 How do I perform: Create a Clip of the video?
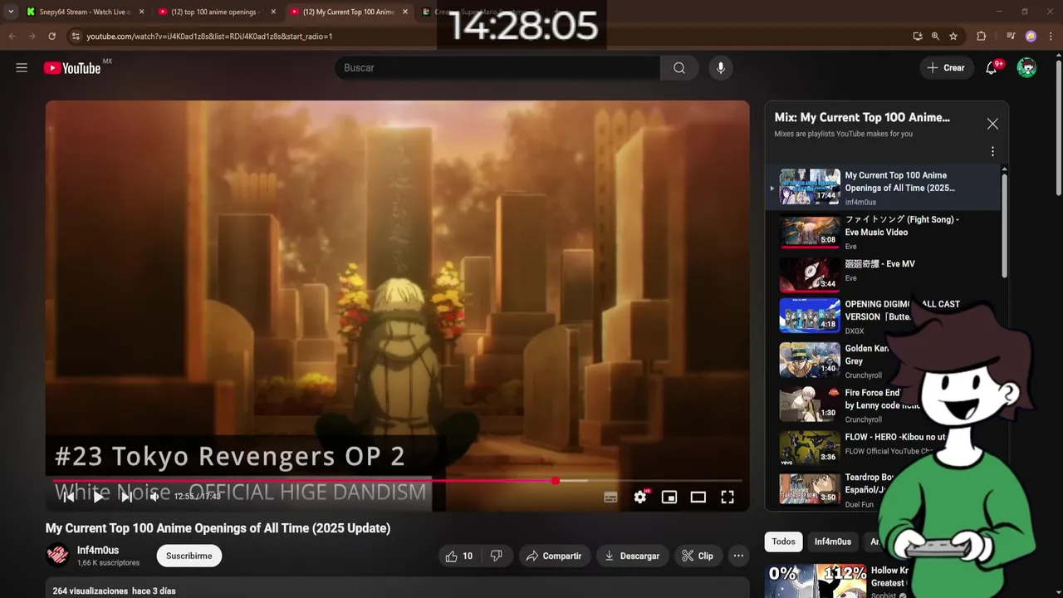[698, 556]
